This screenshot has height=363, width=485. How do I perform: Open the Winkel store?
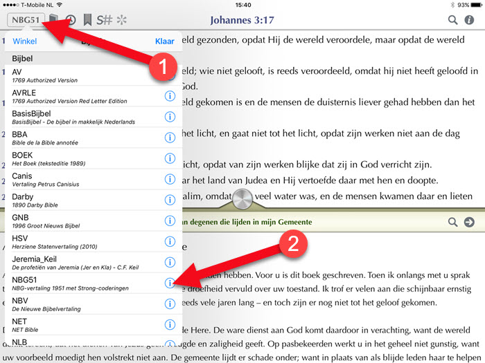(x=25, y=41)
